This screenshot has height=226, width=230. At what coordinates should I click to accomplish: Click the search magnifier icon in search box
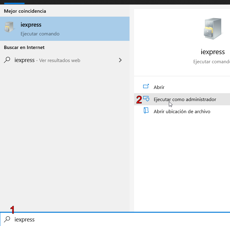[x=7, y=219]
